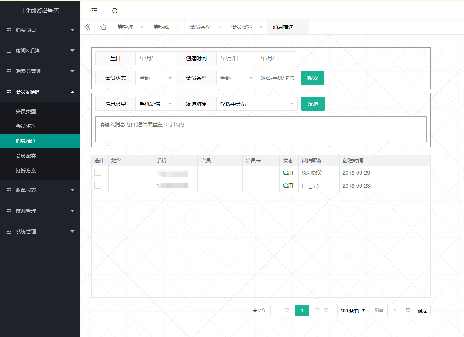Open the 消息类型 dropdown showing 手机短信
This screenshot has height=337, width=464.
(155, 104)
